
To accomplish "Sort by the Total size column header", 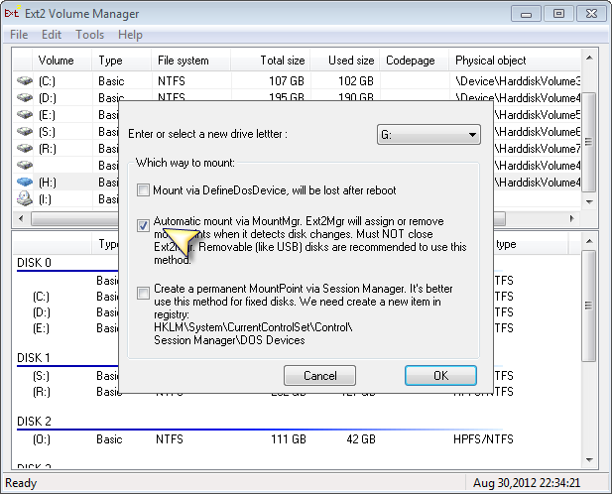I will tap(270, 61).
